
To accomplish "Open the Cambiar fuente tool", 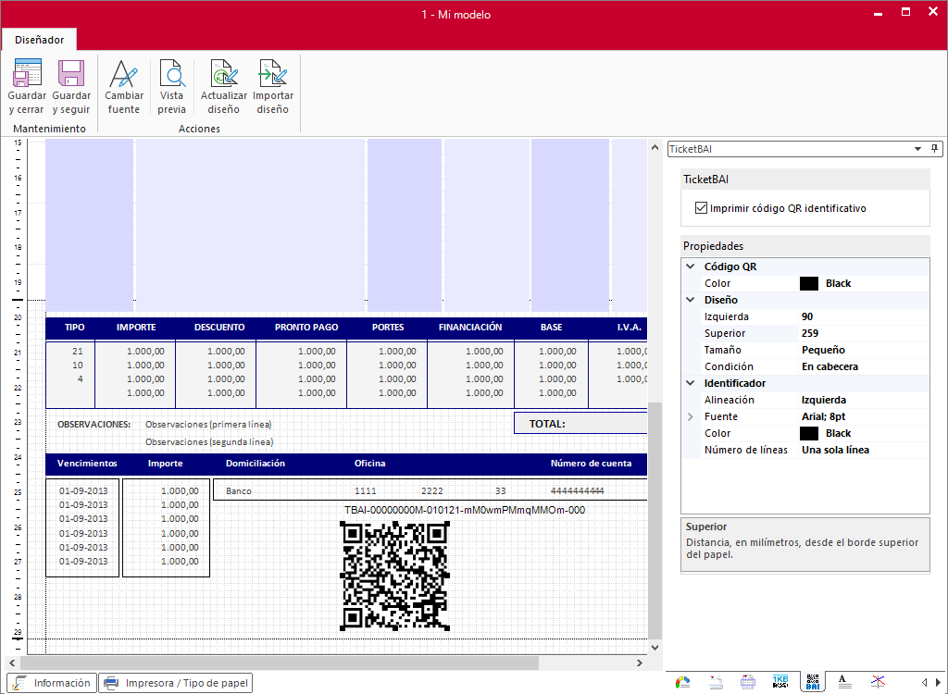I will pos(124,87).
